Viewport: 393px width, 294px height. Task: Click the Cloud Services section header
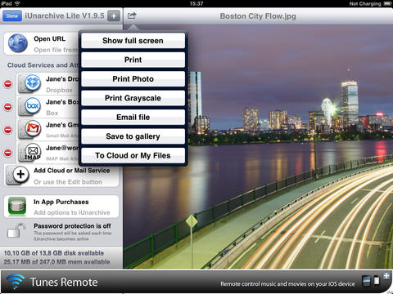point(43,65)
